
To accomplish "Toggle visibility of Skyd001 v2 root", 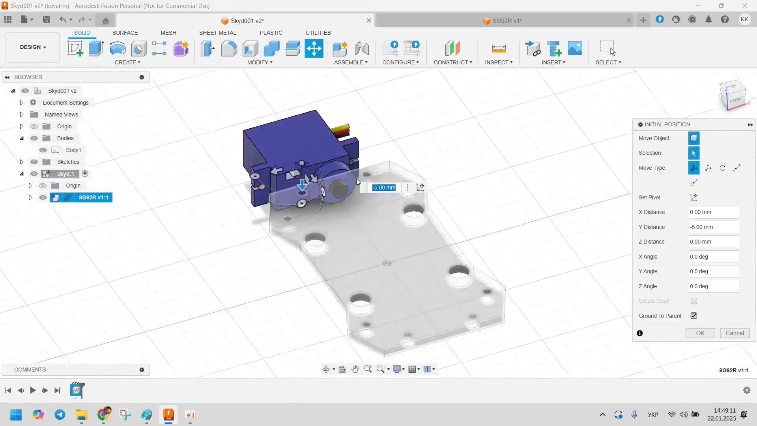I will (x=25, y=91).
